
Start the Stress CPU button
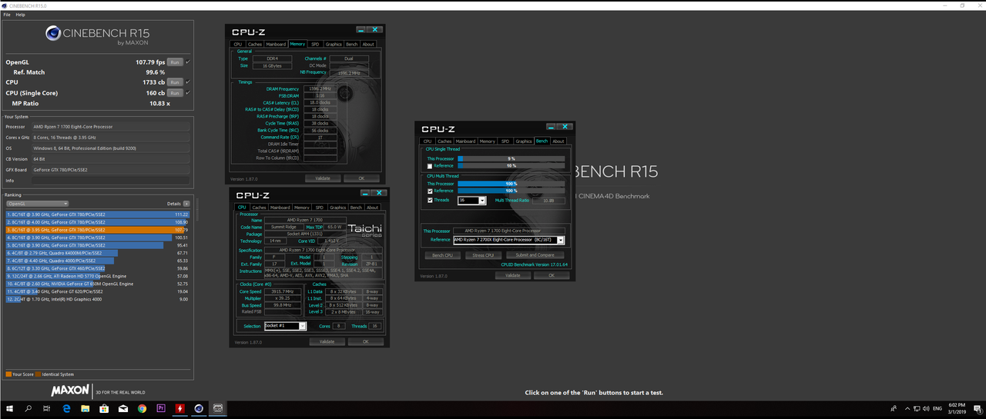point(484,255)
